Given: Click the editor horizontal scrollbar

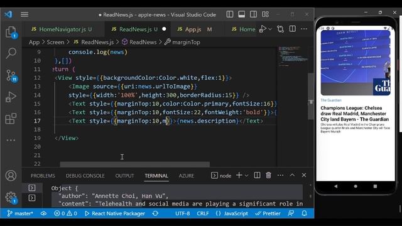Looking at the screenshot, I should pos(135,164).
